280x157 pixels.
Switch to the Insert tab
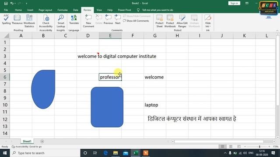pyautogui.click(x=30, y=10)
